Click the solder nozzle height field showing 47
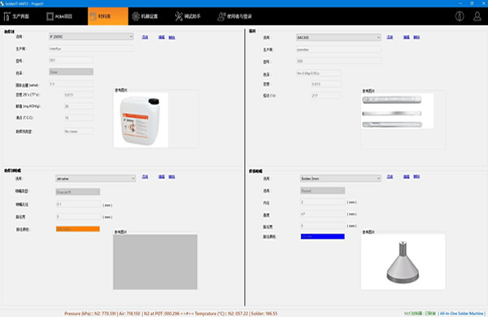This screenshot has width=488, height=317. [323, 214]
